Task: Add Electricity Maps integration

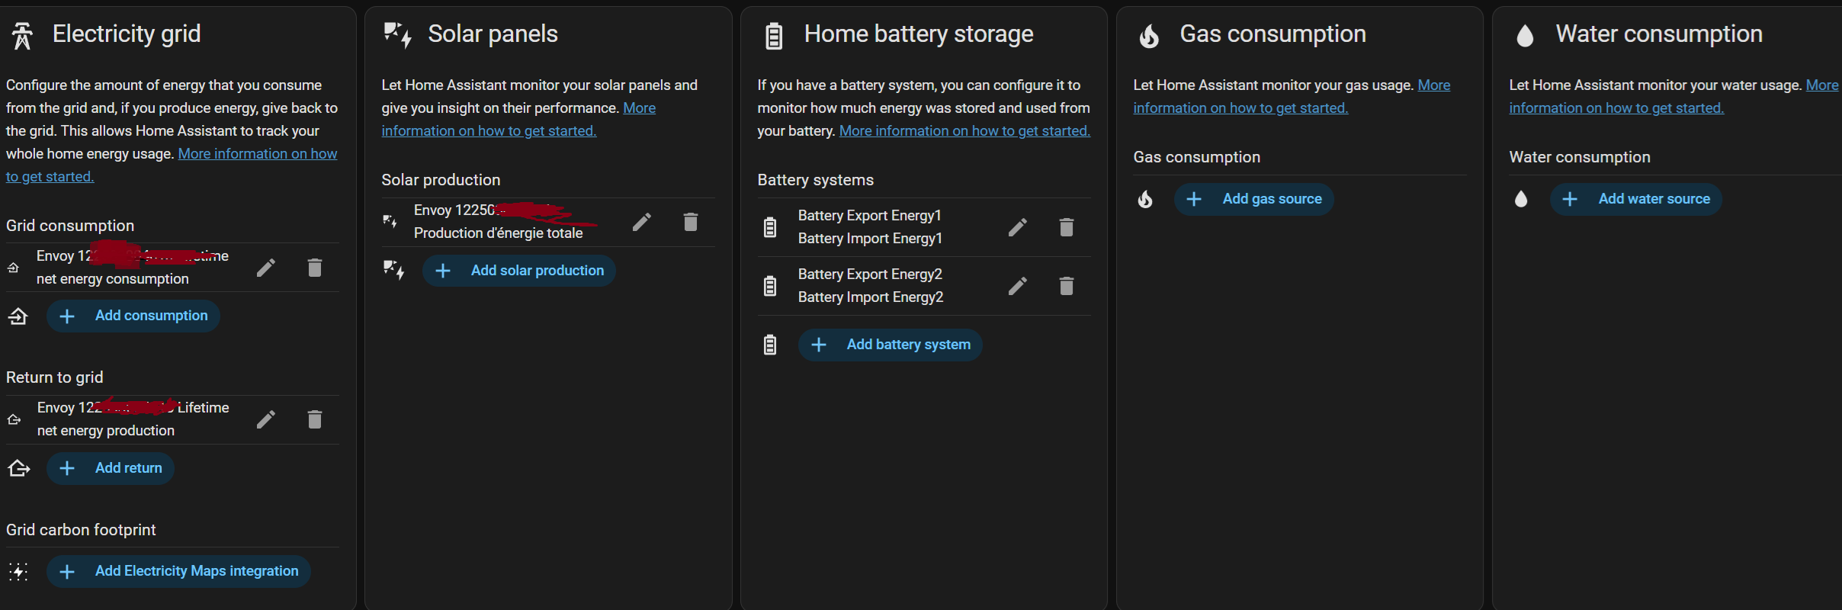Action: click(x=178, y=571)
